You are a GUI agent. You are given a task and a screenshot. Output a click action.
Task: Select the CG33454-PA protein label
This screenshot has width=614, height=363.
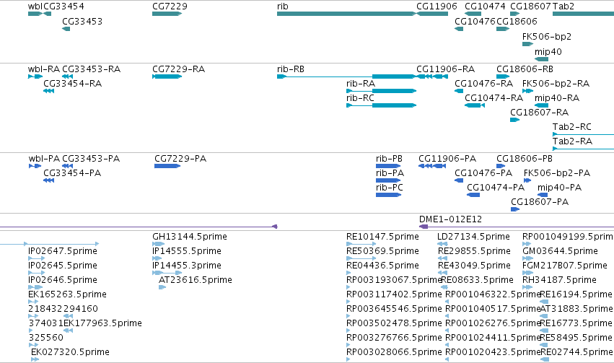(x=72, y=173)
